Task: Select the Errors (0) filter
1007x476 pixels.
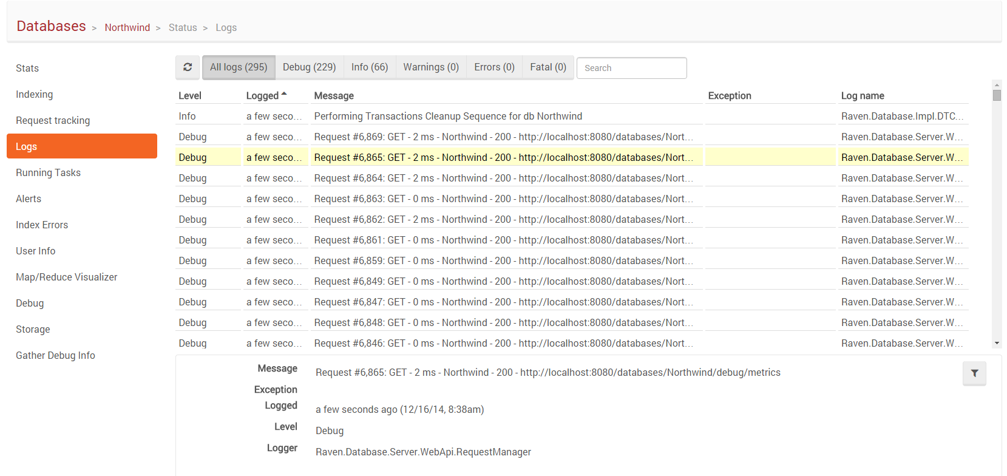Action: [494, 67]
